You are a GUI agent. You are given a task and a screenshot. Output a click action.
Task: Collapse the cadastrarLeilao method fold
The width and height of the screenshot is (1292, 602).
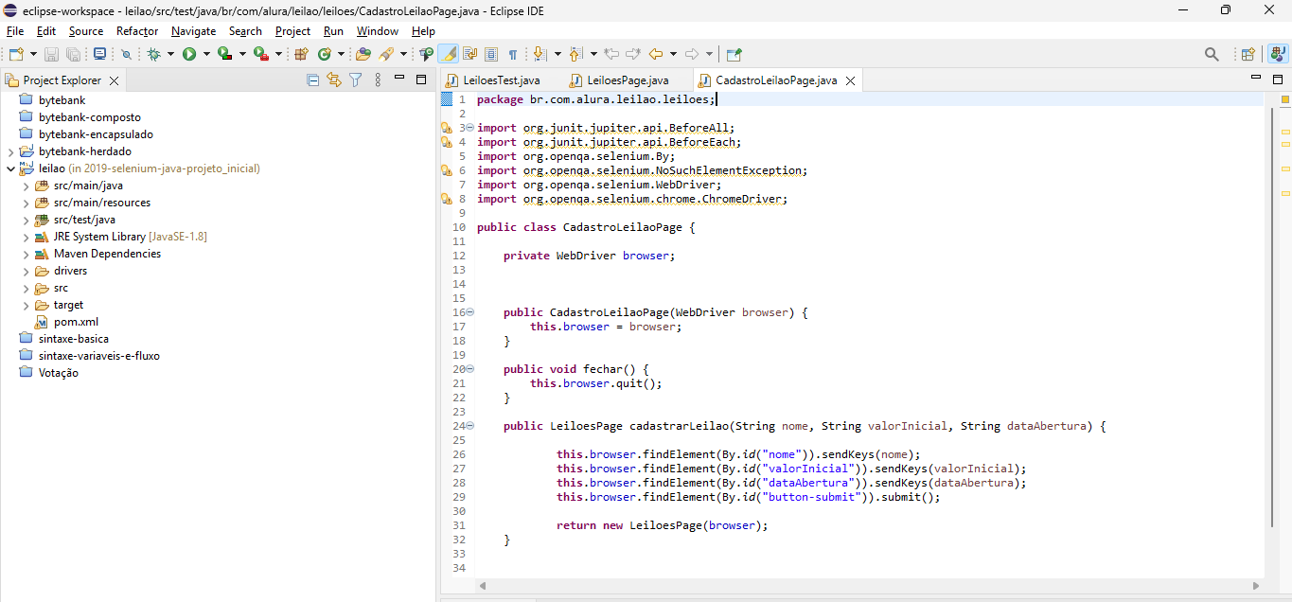pos(470,426)
